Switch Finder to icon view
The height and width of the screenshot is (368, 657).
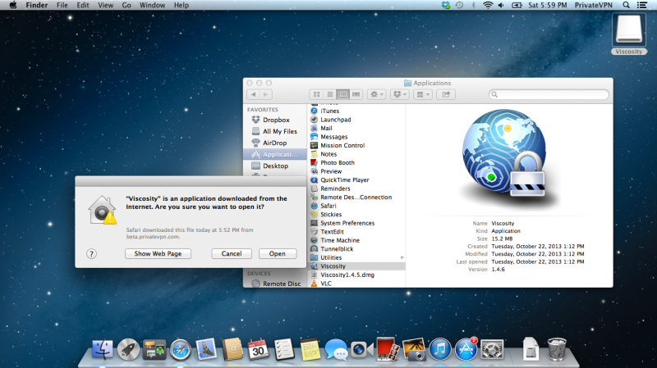point(317,95)
